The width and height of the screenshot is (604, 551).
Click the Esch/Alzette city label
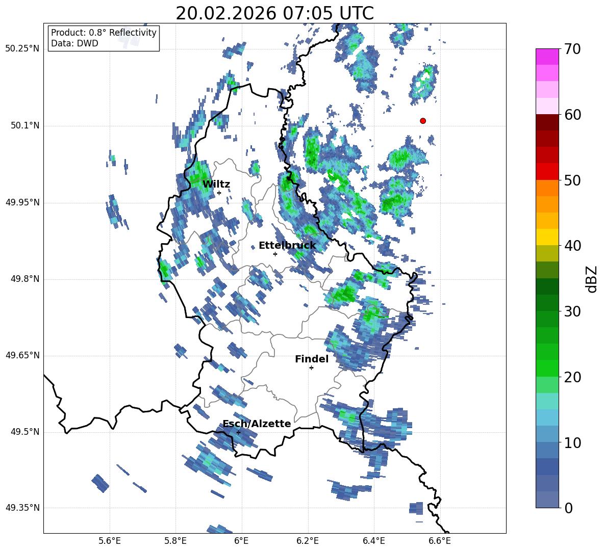pyautogui.click(x=257, y=424)
